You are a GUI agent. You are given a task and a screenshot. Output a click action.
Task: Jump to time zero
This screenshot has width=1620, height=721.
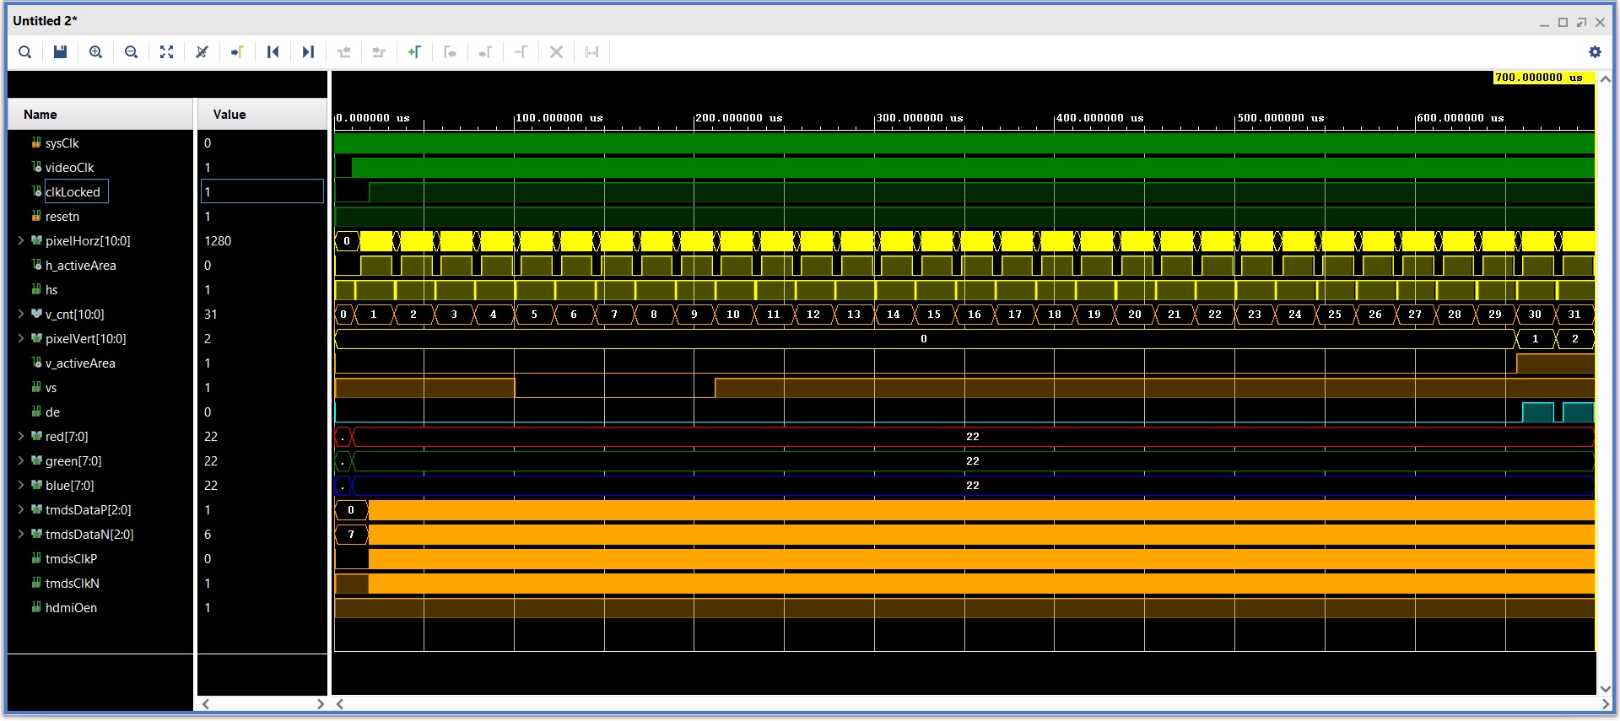[273, 52]
